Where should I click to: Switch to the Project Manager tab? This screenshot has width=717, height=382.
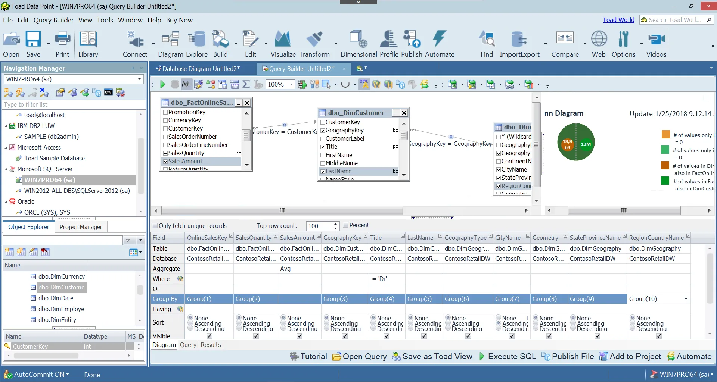[x=81, y=227]
